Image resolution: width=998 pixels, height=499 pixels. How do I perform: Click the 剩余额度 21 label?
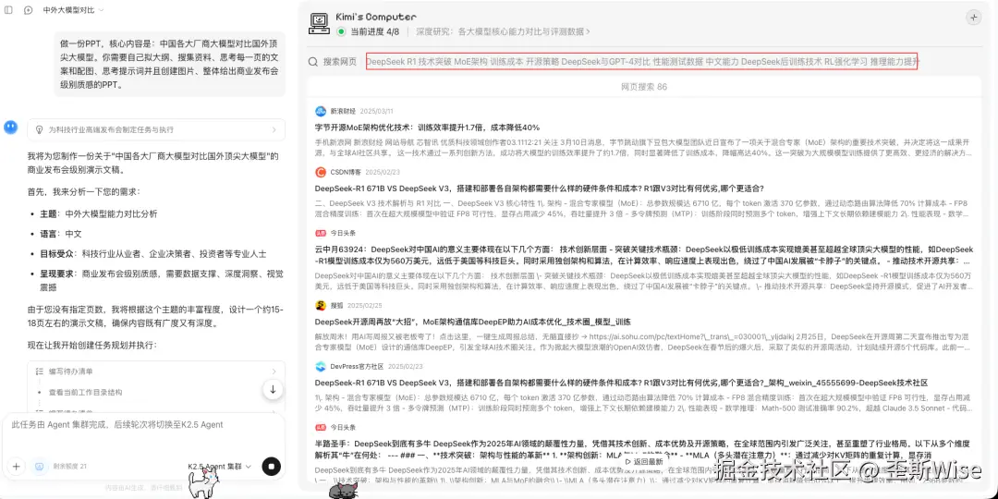(x=69, y=467)
